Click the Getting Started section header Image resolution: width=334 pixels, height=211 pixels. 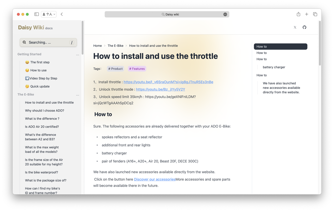[x=29, y=54]
